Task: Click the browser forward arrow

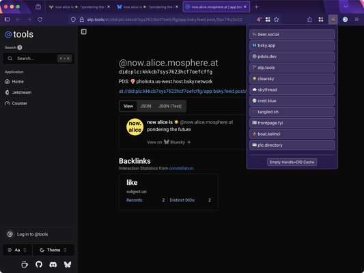Action: point(29,20)
